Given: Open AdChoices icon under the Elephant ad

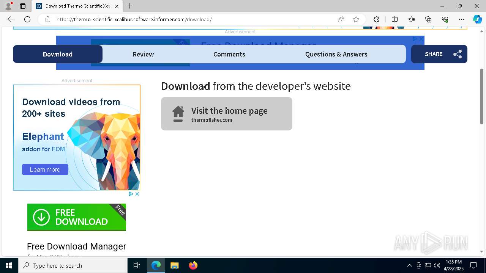Looking at the screenshot, I should 131,194.
